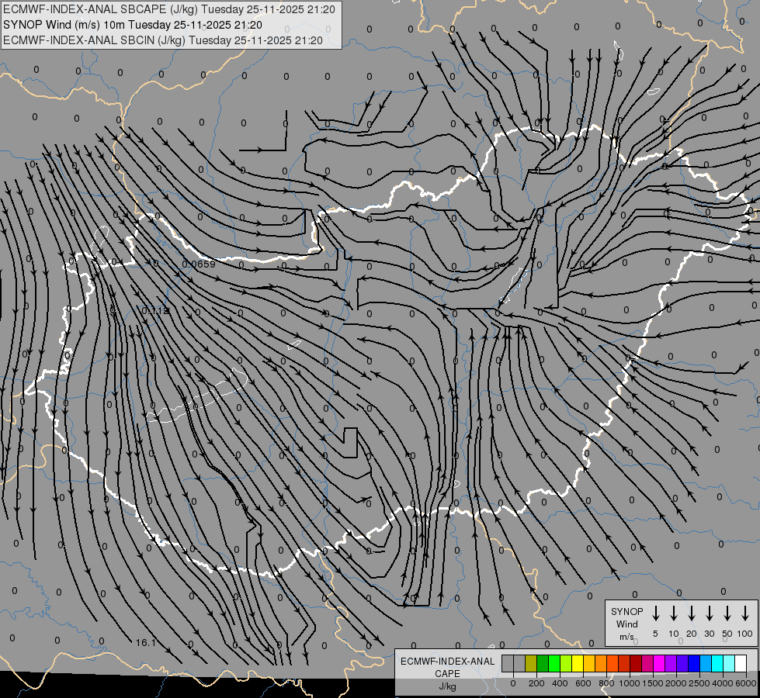Click the 5 m/s wind arrow in legend

655,613
